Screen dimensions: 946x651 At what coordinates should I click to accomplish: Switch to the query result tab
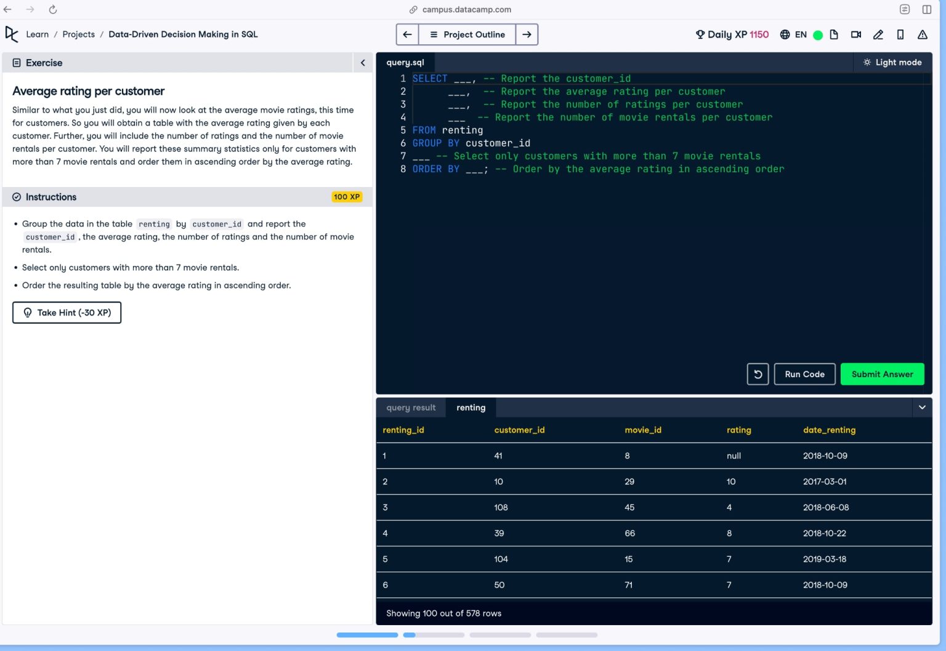point(411,407)
